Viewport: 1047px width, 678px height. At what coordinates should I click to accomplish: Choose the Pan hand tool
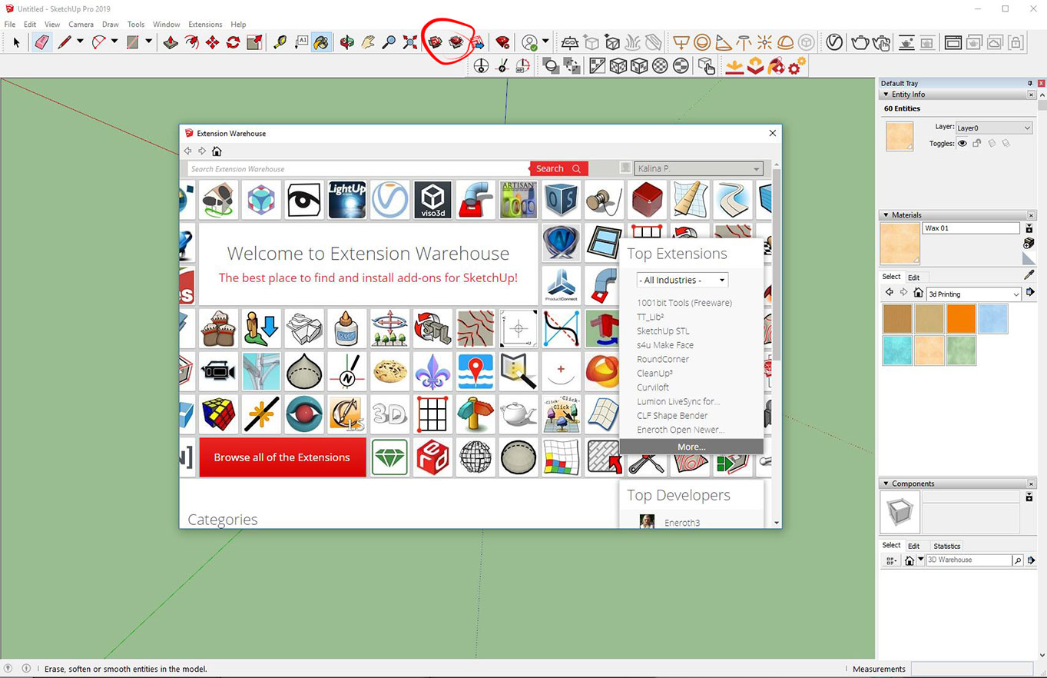pos(368,42)
